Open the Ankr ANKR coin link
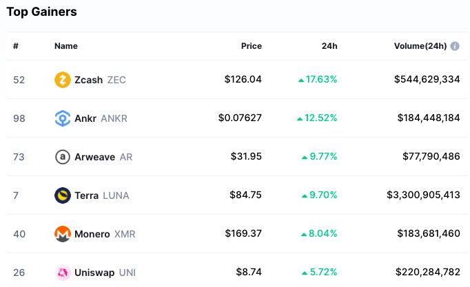Screen dimensions: 470x287 tap(100, 118)
